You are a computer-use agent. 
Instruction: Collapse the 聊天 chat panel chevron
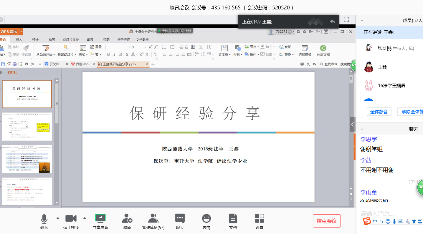click(362, 129)
